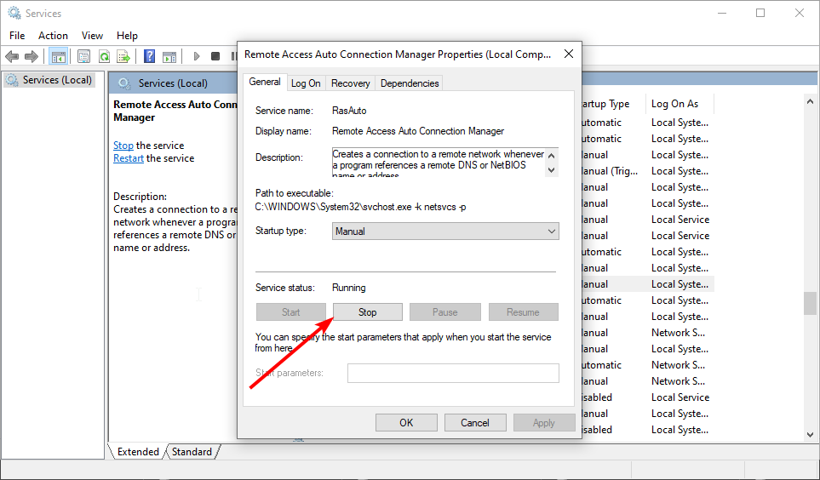Click the Stop button under Service status

coord(368,312)
